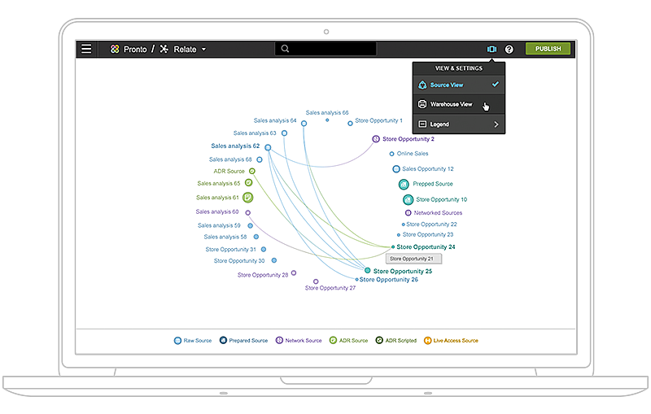Click the Sales analysis 66 label
This screenshot has height=414, width=651.
click(327, 112)
